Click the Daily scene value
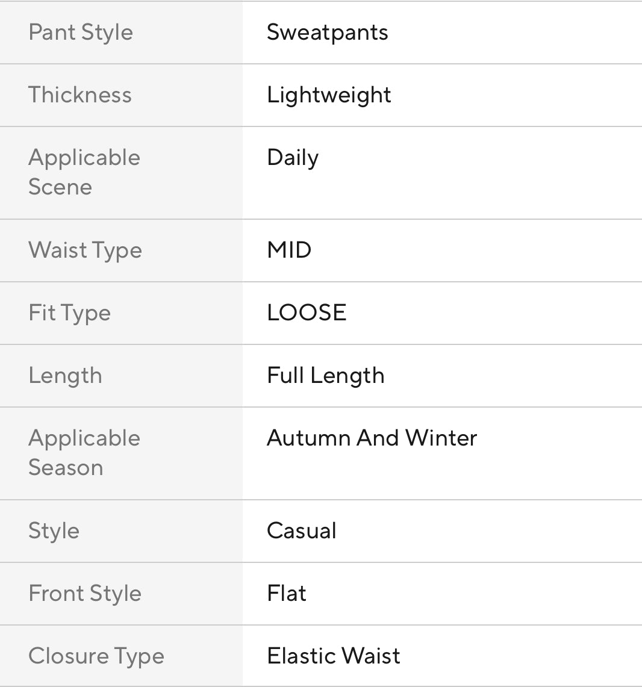The width and height of the screenshot is (642, 687). [x=293, y=158]
